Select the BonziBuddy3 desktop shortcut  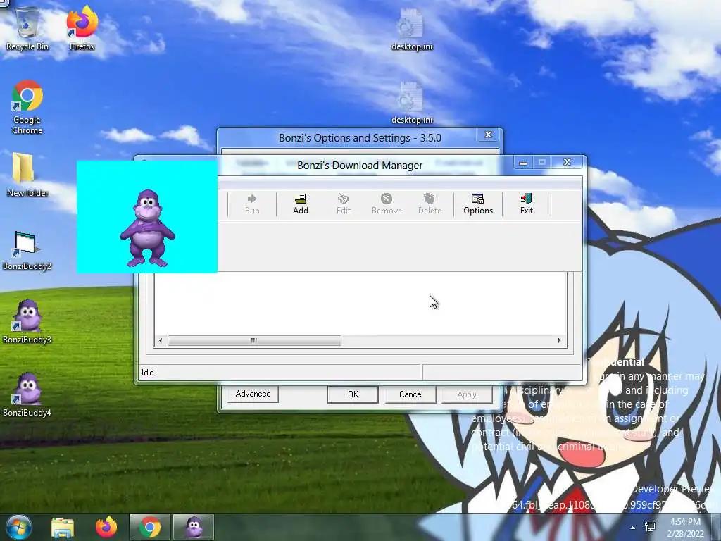coord(27,322)
